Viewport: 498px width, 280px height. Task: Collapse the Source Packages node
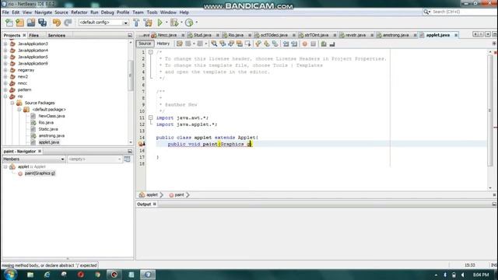tap(12, 103)
